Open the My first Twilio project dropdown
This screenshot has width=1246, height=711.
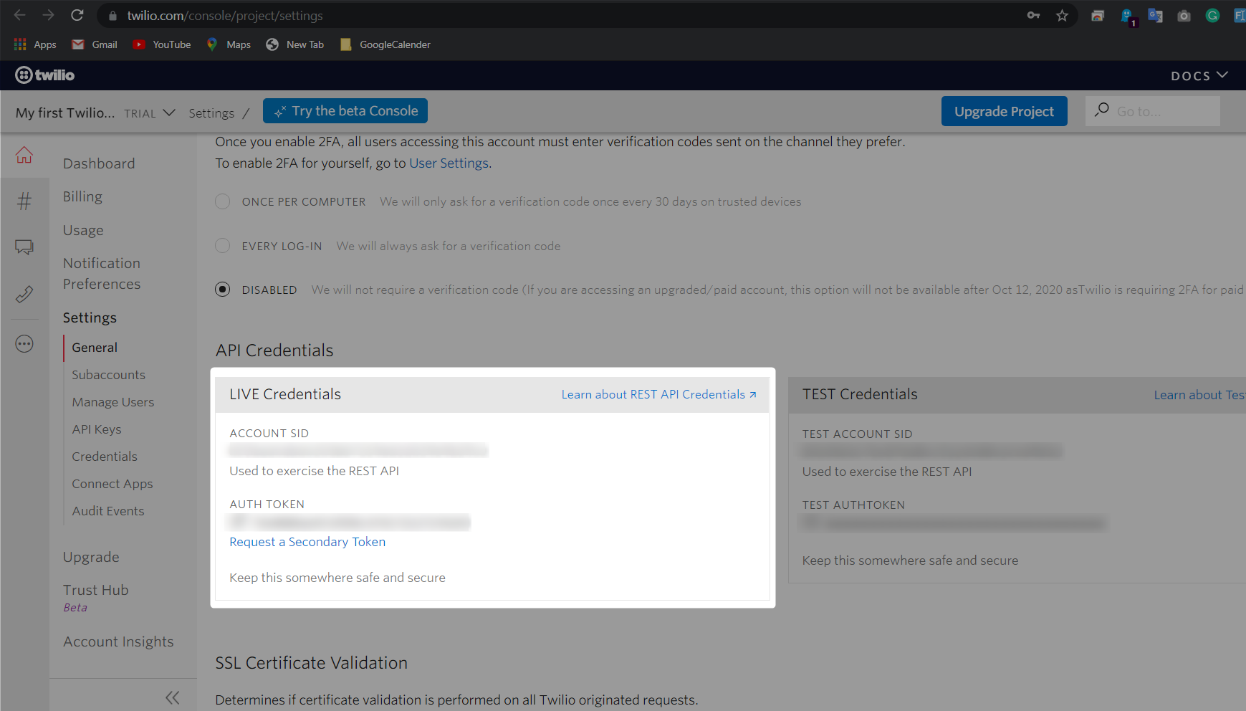tap(95, 113)
